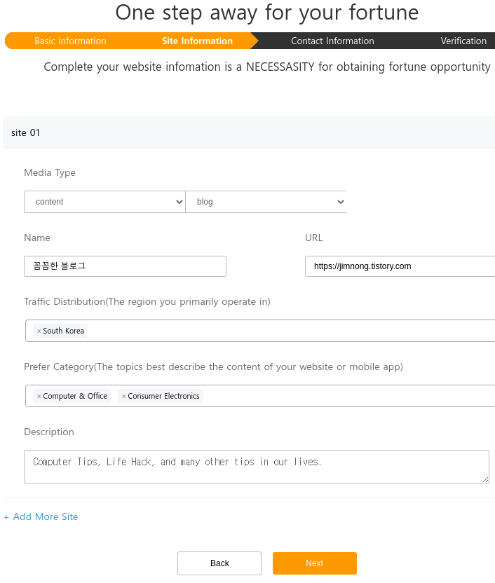Image resolution: width=495 pixels, height=583 pixels.
Task: Grab the Description textarea resize handle
Action: pyautogui.click(x=486, y=479)
